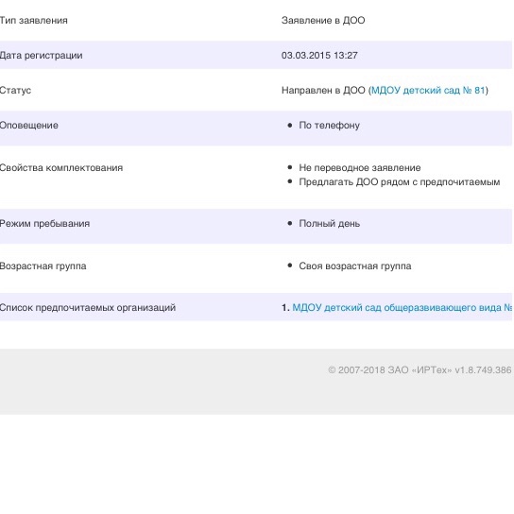Click the Тип заявления label

pos(33,21)
